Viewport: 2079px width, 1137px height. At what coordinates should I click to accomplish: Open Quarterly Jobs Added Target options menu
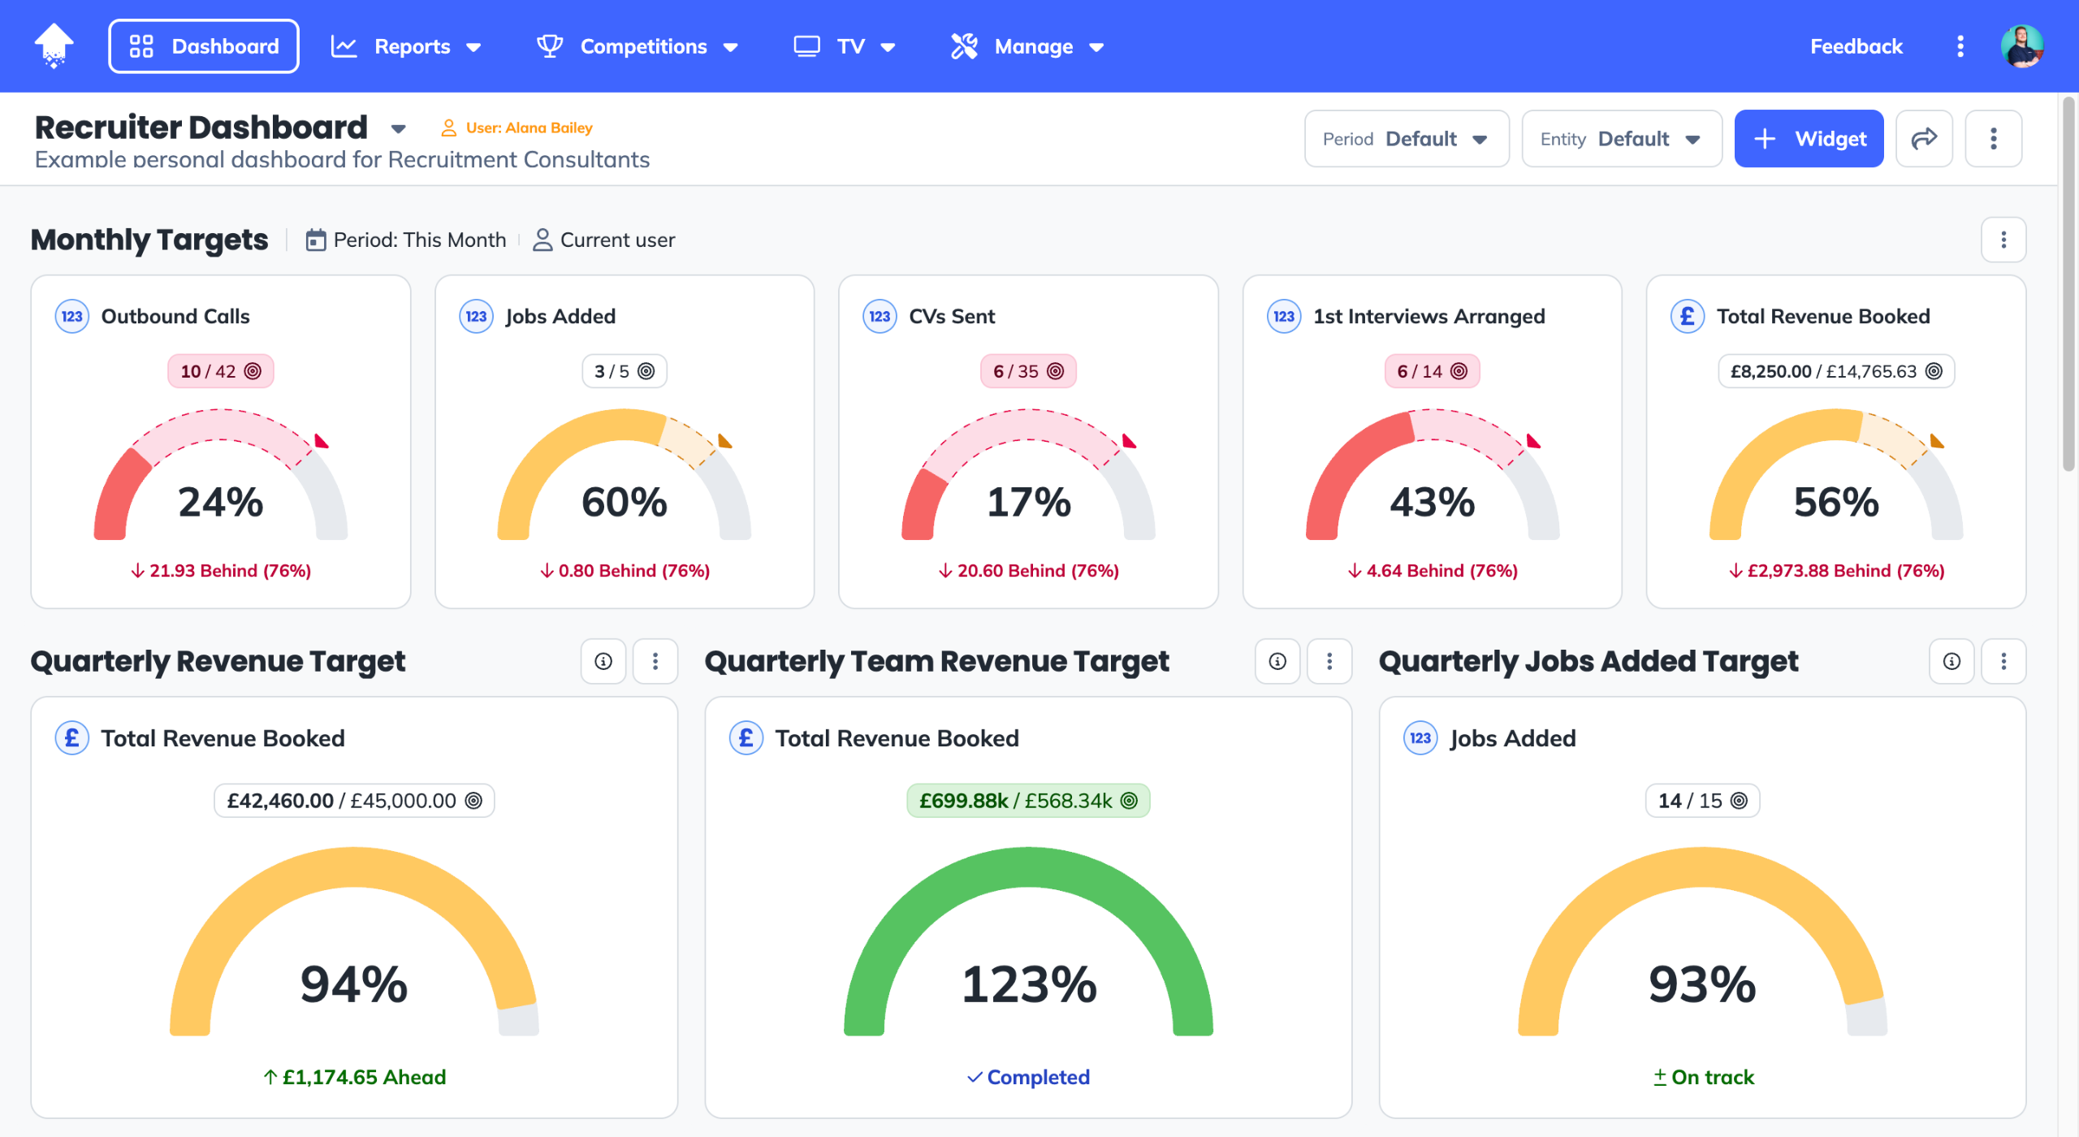pos(2003,661)
